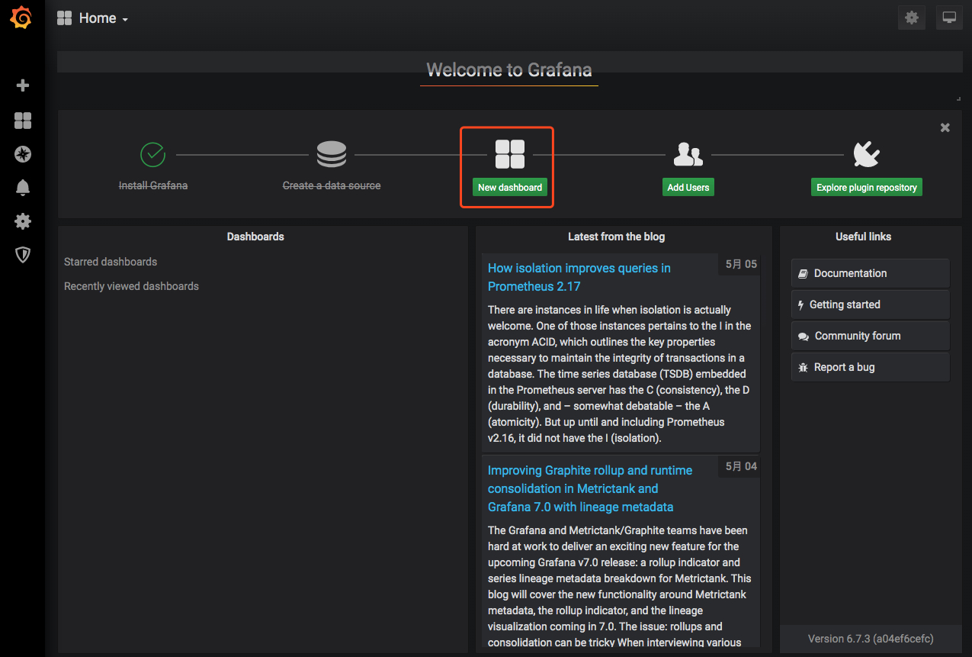The width and height of the screenshot is (972, 657).
Task: Open Server Admin shield icon
Action: 23,255
